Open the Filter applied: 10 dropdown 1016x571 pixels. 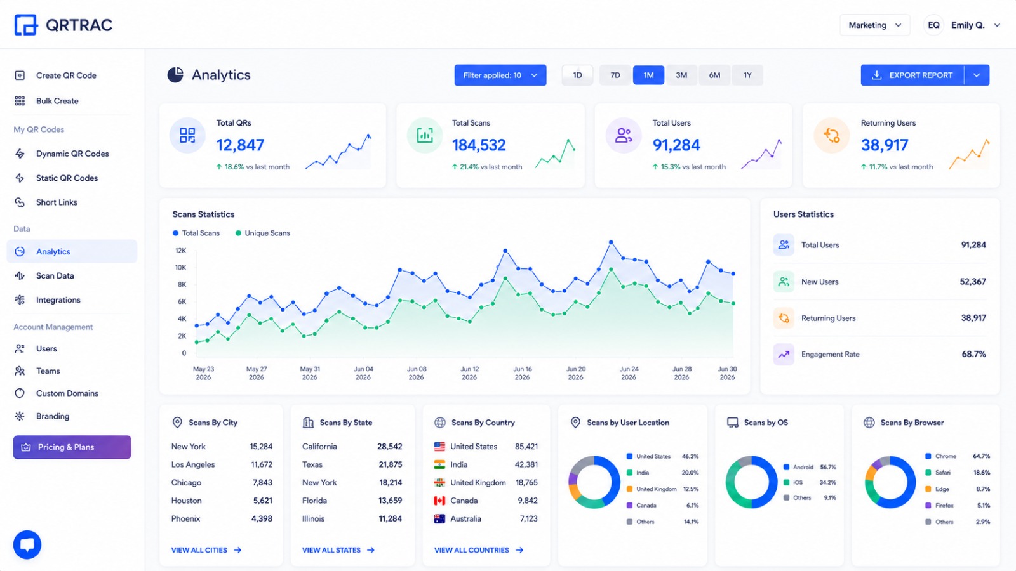click(500, 75)
